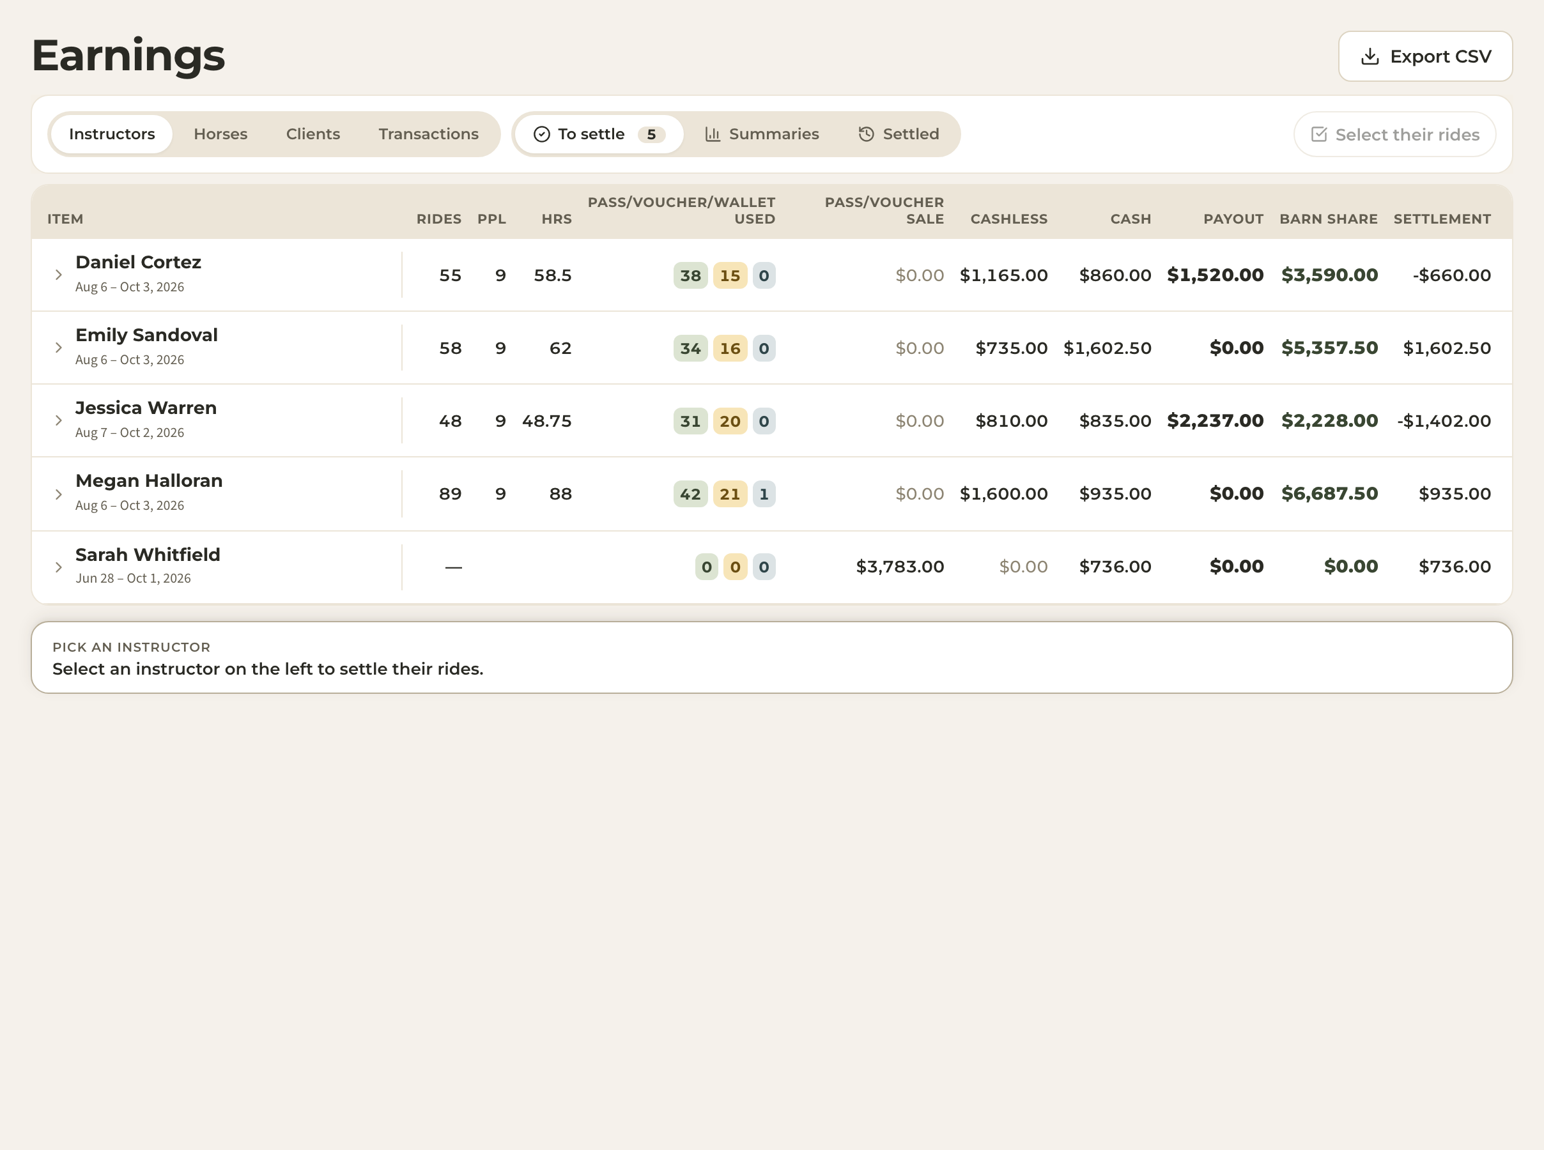Switch to the Clients tab
The height and width of the screenshot is (1150, 1544).
click(313, 134)
